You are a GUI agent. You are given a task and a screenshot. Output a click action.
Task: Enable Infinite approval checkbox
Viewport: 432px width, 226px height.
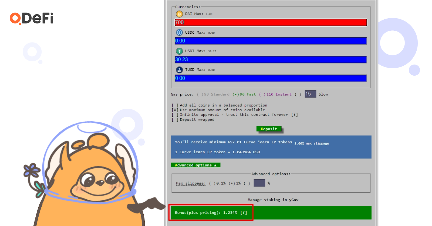tap(175, 115)
